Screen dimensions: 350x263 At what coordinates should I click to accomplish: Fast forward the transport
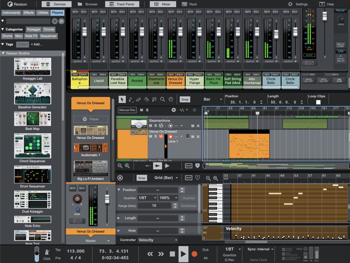tap(161, 254)
